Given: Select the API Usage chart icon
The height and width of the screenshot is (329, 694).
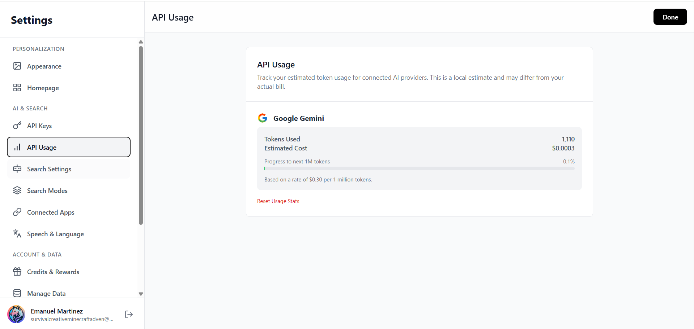Looking at the screenshot, I should point(17,147).
